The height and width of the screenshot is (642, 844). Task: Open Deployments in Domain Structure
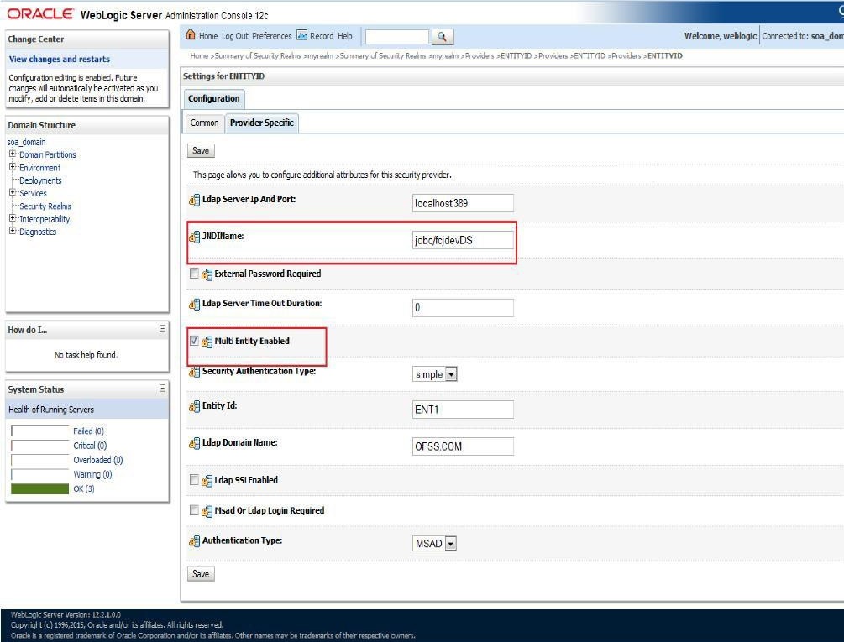click(x=40, y=180)
